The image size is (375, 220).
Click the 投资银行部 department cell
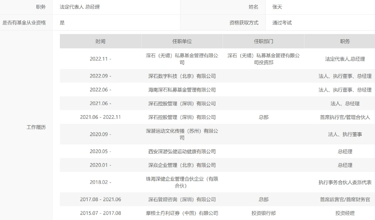[264, 213]
